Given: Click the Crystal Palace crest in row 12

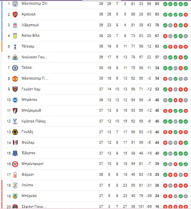Looking at the screenshot, I should 15,121.
